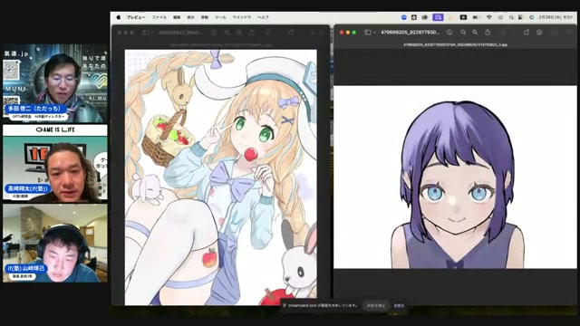This screenshot has height=326, width=580.
Task: Open the Apple menu
Action: [119, 17]
